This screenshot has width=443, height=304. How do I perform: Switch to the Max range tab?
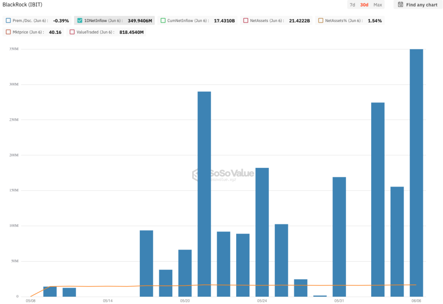[377, 5]
